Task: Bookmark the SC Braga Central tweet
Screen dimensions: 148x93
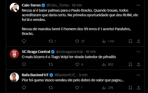Action: point(130,64)
